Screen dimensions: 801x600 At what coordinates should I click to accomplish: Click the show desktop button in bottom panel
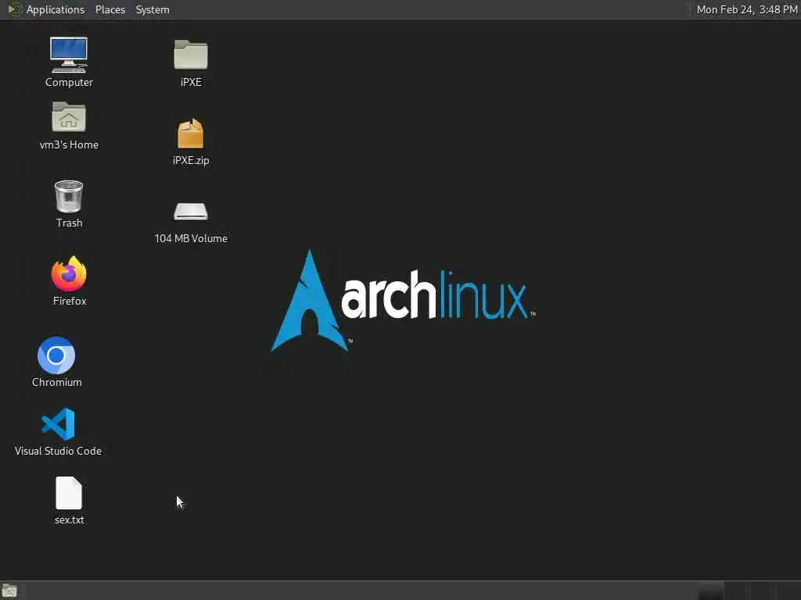click(9, 591)
